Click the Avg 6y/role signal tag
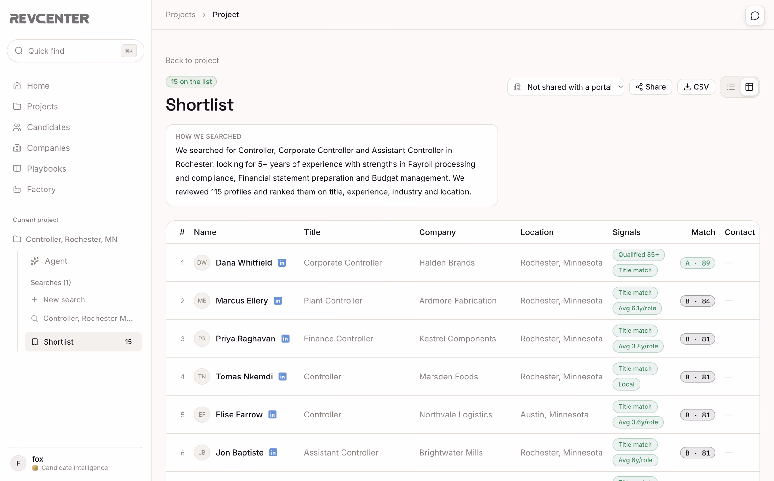774x481 pixels. pyautogui.click(x=635, y=460)
